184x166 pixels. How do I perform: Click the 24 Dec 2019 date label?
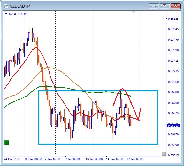point(12,159)
